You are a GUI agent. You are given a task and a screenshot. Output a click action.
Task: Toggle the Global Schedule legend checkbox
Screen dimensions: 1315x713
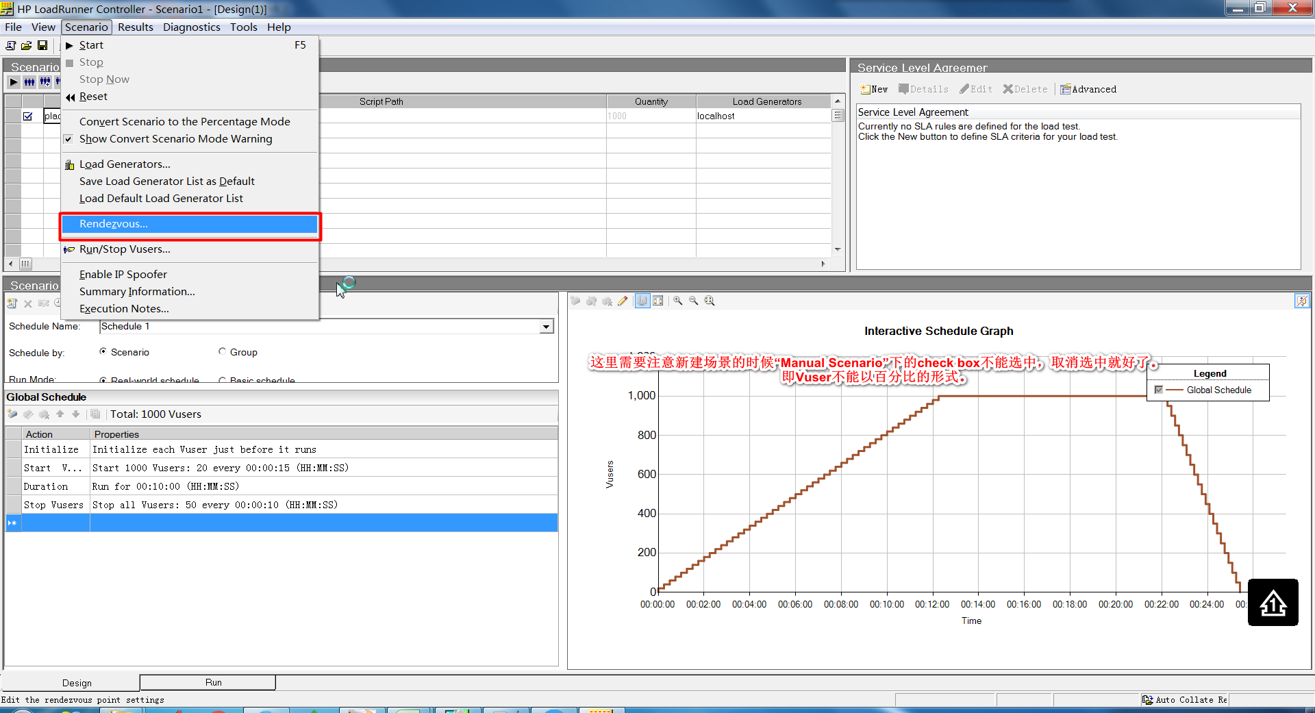point(1158,390)
